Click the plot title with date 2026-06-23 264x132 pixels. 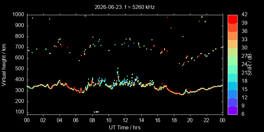(x=125, y=7)
